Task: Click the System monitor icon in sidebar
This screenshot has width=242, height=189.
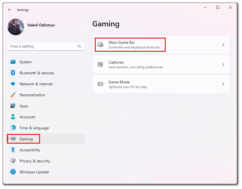Action: [x=13, y=62]
